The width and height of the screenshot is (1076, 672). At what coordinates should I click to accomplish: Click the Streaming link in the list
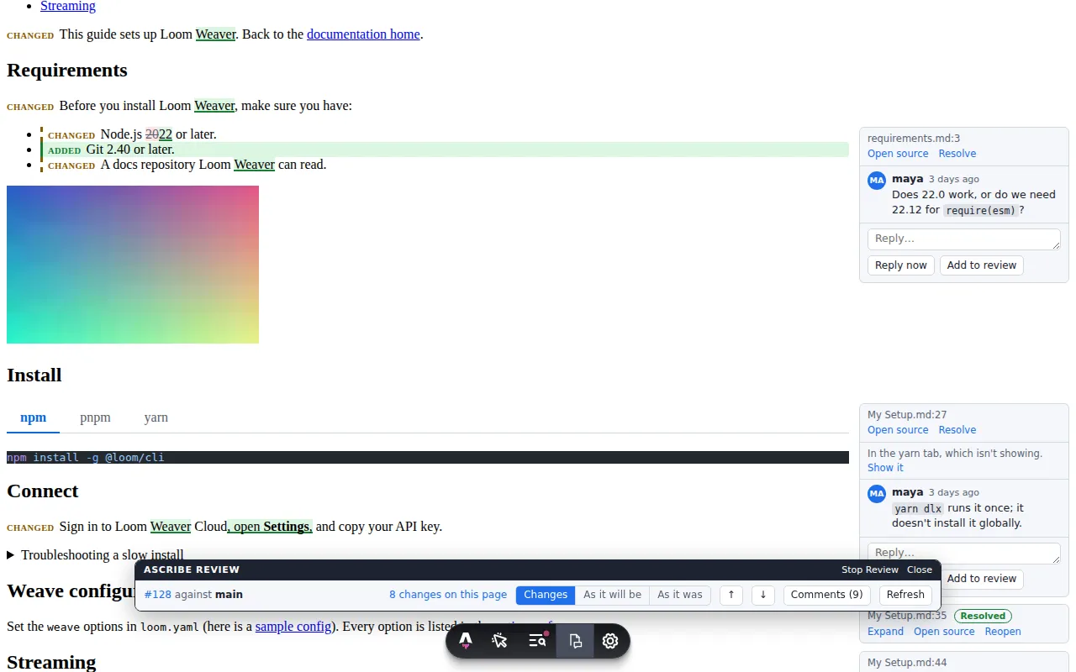[68, 6]
